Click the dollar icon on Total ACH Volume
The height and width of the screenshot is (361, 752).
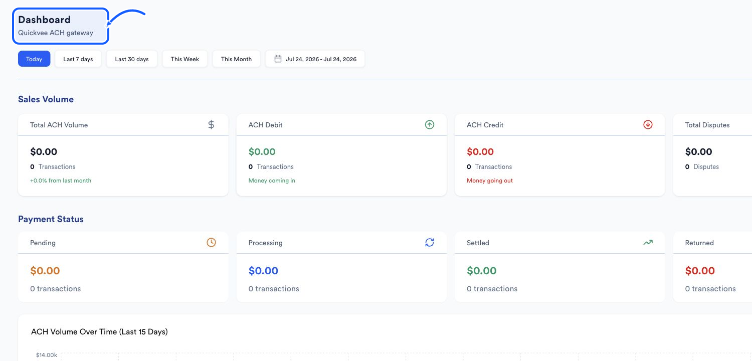coord(211,125)
